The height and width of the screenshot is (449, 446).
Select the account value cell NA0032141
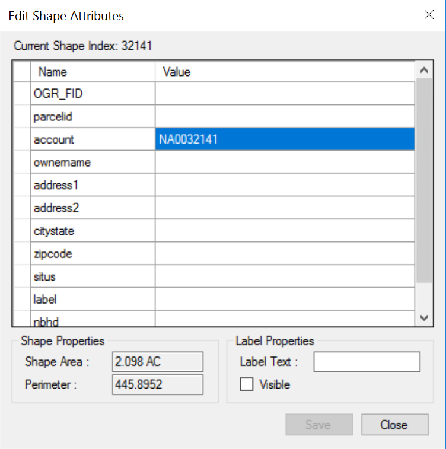pos(285,139)
